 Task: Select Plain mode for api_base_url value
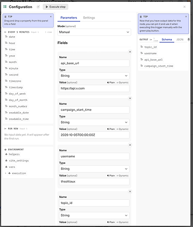point(111,83)
